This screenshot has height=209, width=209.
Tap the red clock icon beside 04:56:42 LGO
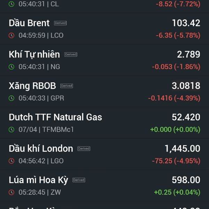(11, 161)
